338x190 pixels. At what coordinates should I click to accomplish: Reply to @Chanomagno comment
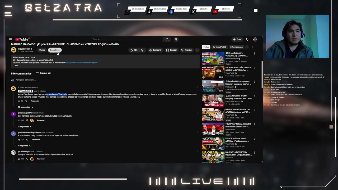point(41,159)
